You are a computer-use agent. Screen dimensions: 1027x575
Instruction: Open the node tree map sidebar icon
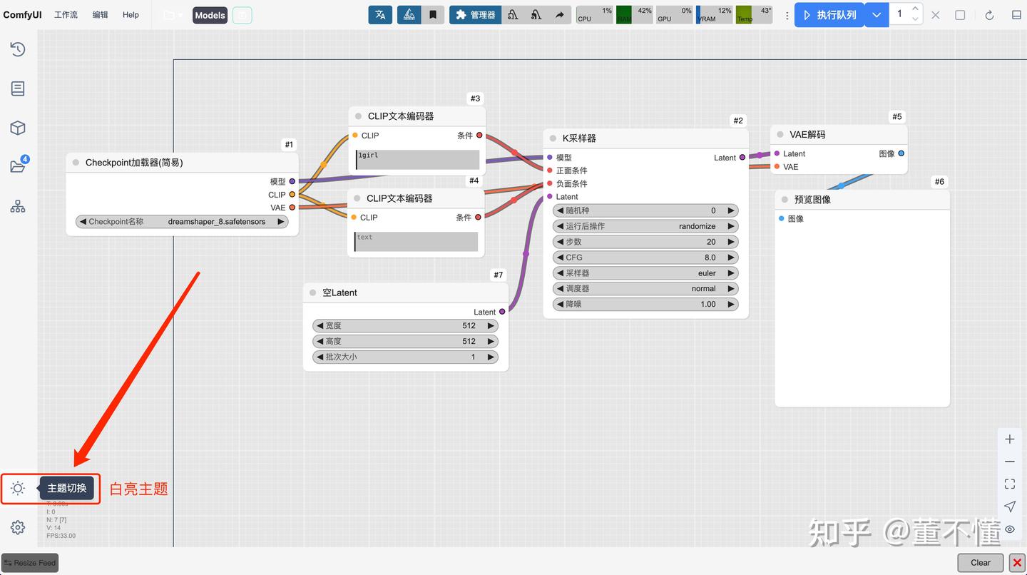tap(18, 206)
